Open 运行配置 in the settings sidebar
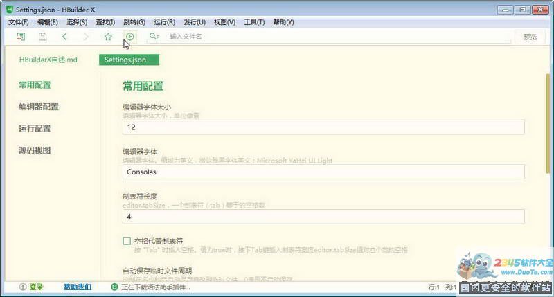This screenshot has width=554, height=297. click(x=35, y=129)
